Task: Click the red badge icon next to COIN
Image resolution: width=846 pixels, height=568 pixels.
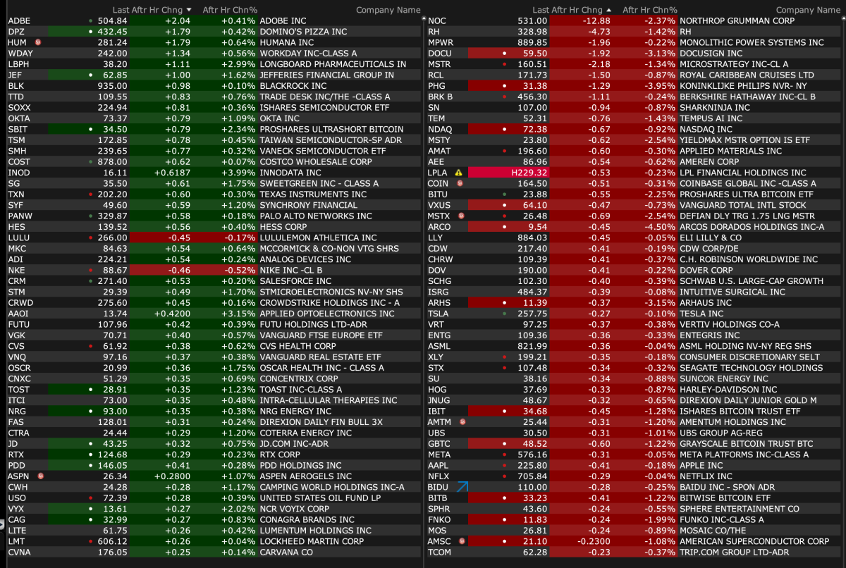Action: tap(459, 183)
